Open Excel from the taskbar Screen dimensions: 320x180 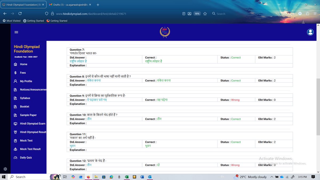coord(127,177)
